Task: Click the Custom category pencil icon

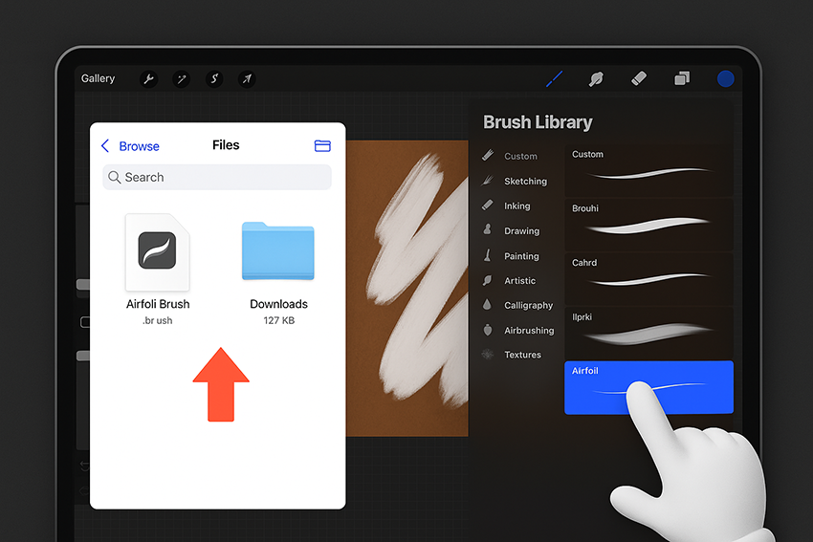Action: coord(488,155)
